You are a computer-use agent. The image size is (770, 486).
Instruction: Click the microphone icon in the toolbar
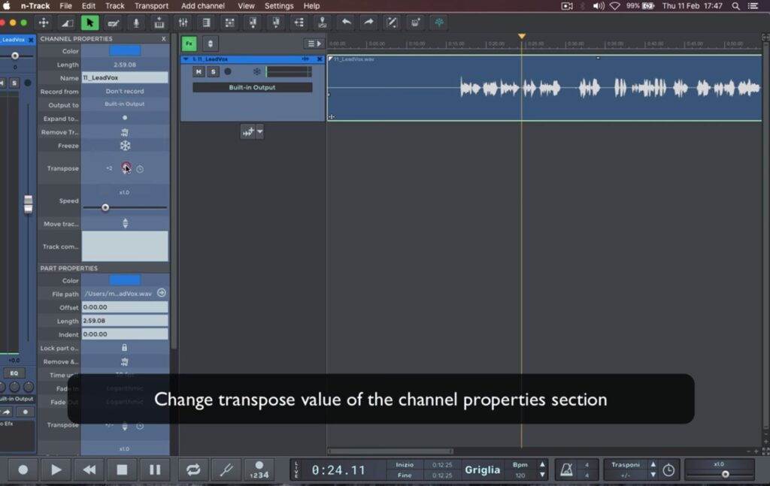pos(136,23)
